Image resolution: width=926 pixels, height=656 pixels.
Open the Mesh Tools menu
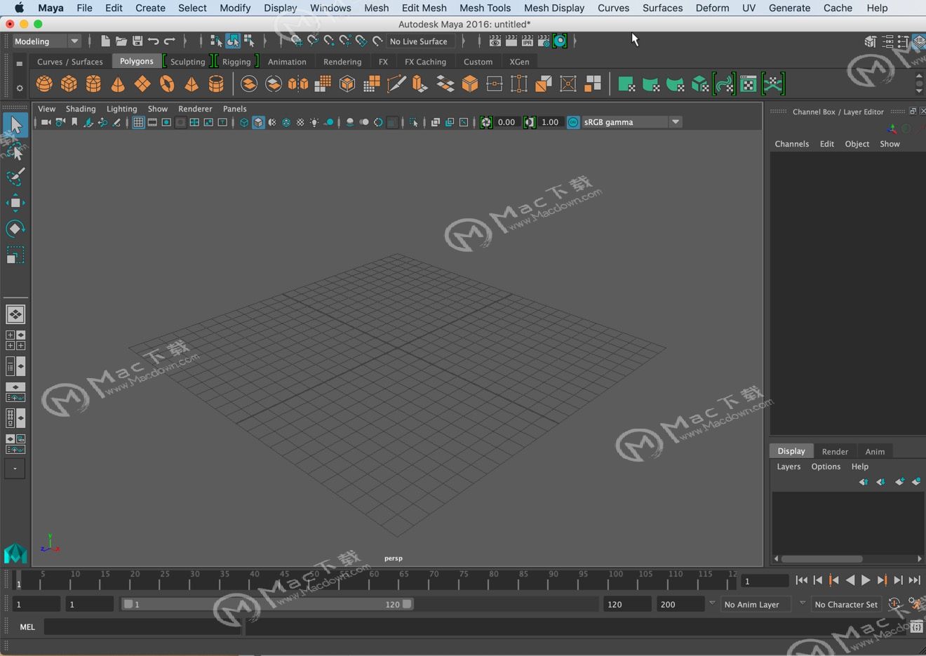[485, 8]
